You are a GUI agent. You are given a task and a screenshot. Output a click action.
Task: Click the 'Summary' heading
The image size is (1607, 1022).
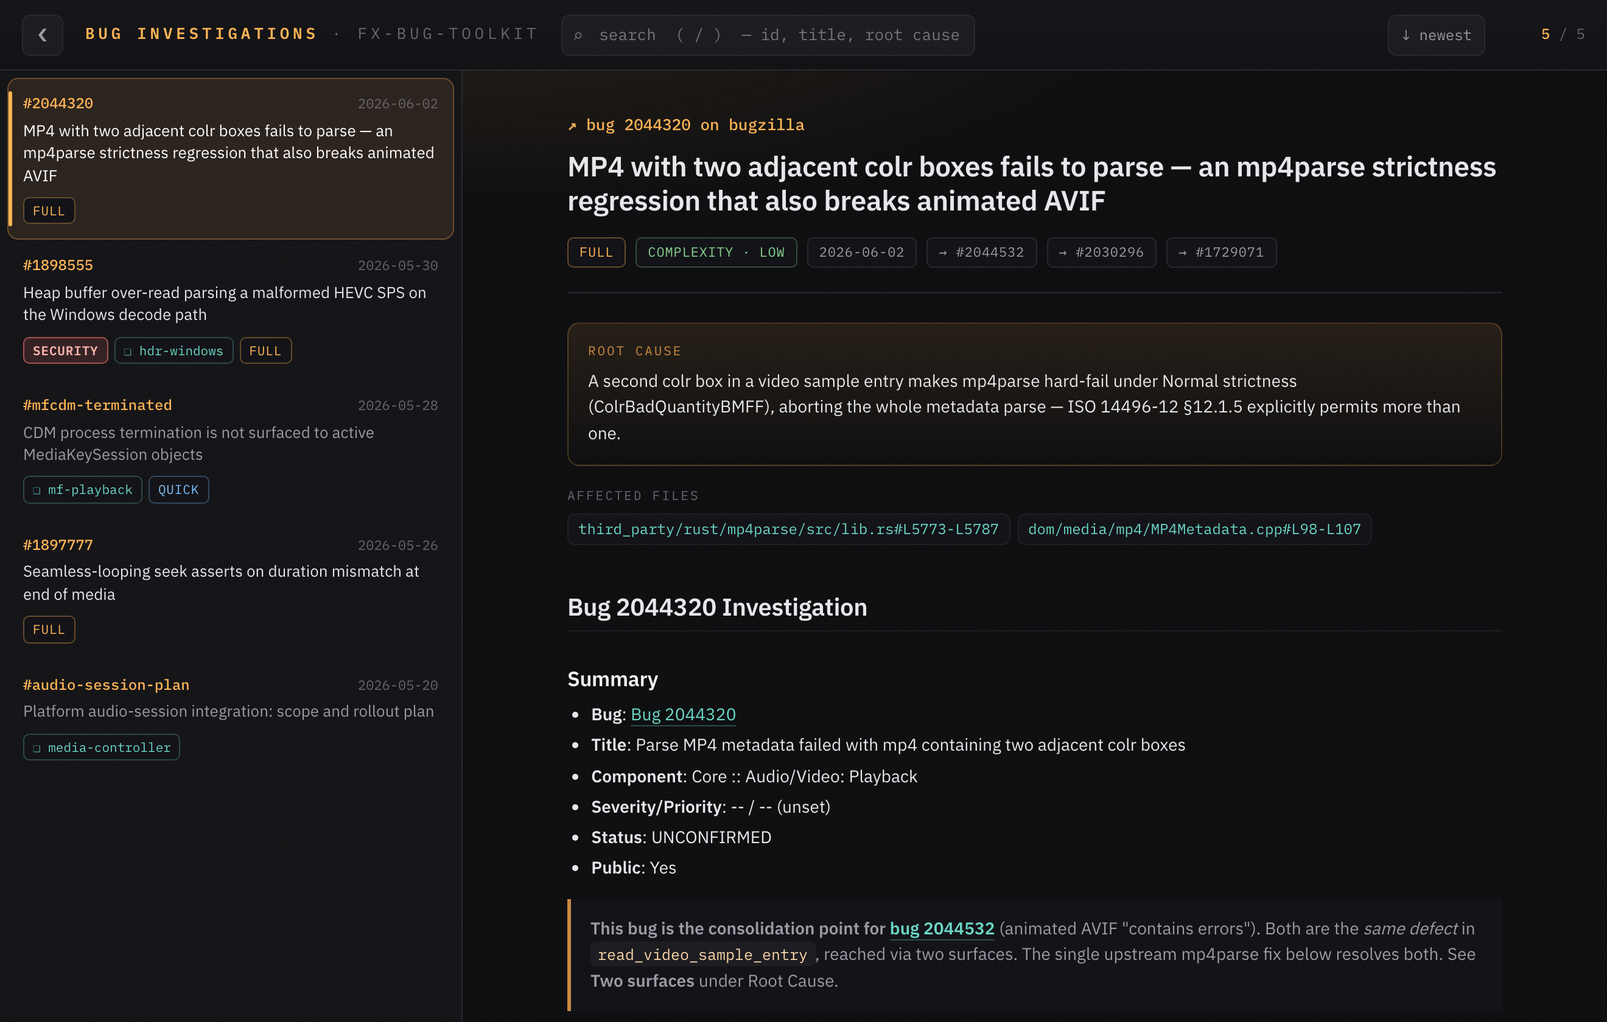coord(612,679)
